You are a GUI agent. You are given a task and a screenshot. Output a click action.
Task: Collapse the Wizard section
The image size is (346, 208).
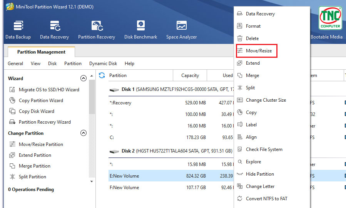point(84,78)
